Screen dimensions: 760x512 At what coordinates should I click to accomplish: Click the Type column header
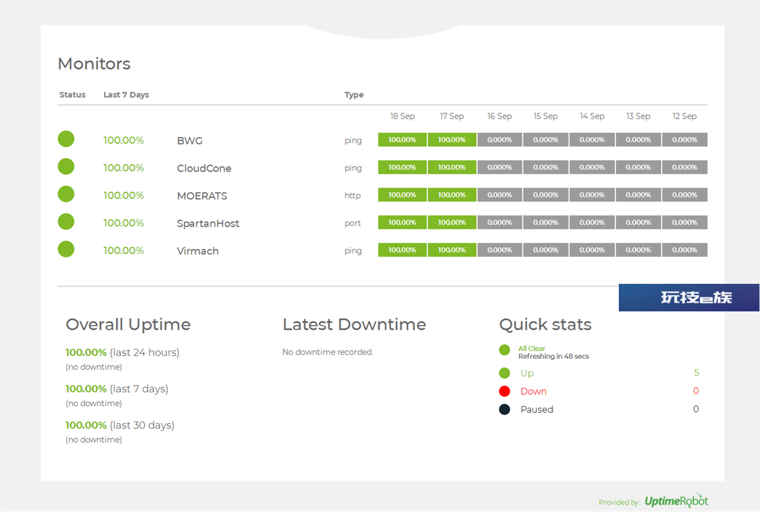[354, 95]
